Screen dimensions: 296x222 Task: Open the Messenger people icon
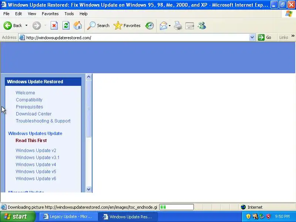tap(202, 26)
